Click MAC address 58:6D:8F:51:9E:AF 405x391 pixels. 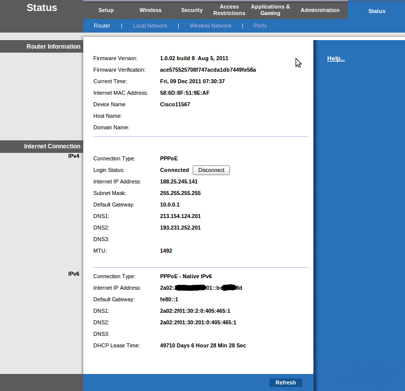click(185, 93)
